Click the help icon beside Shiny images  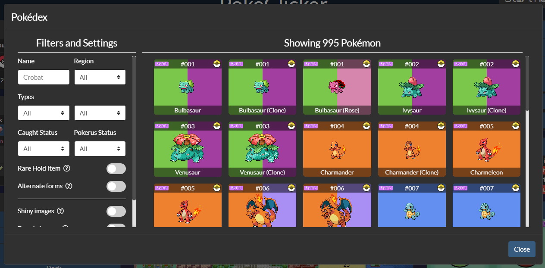click(60, 211)
